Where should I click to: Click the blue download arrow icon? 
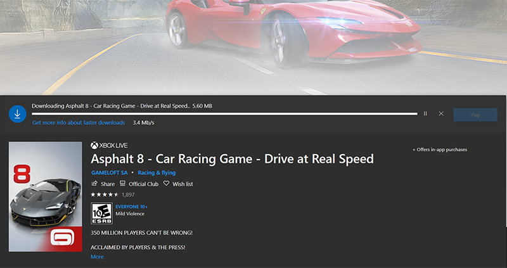tap(18, 114)
